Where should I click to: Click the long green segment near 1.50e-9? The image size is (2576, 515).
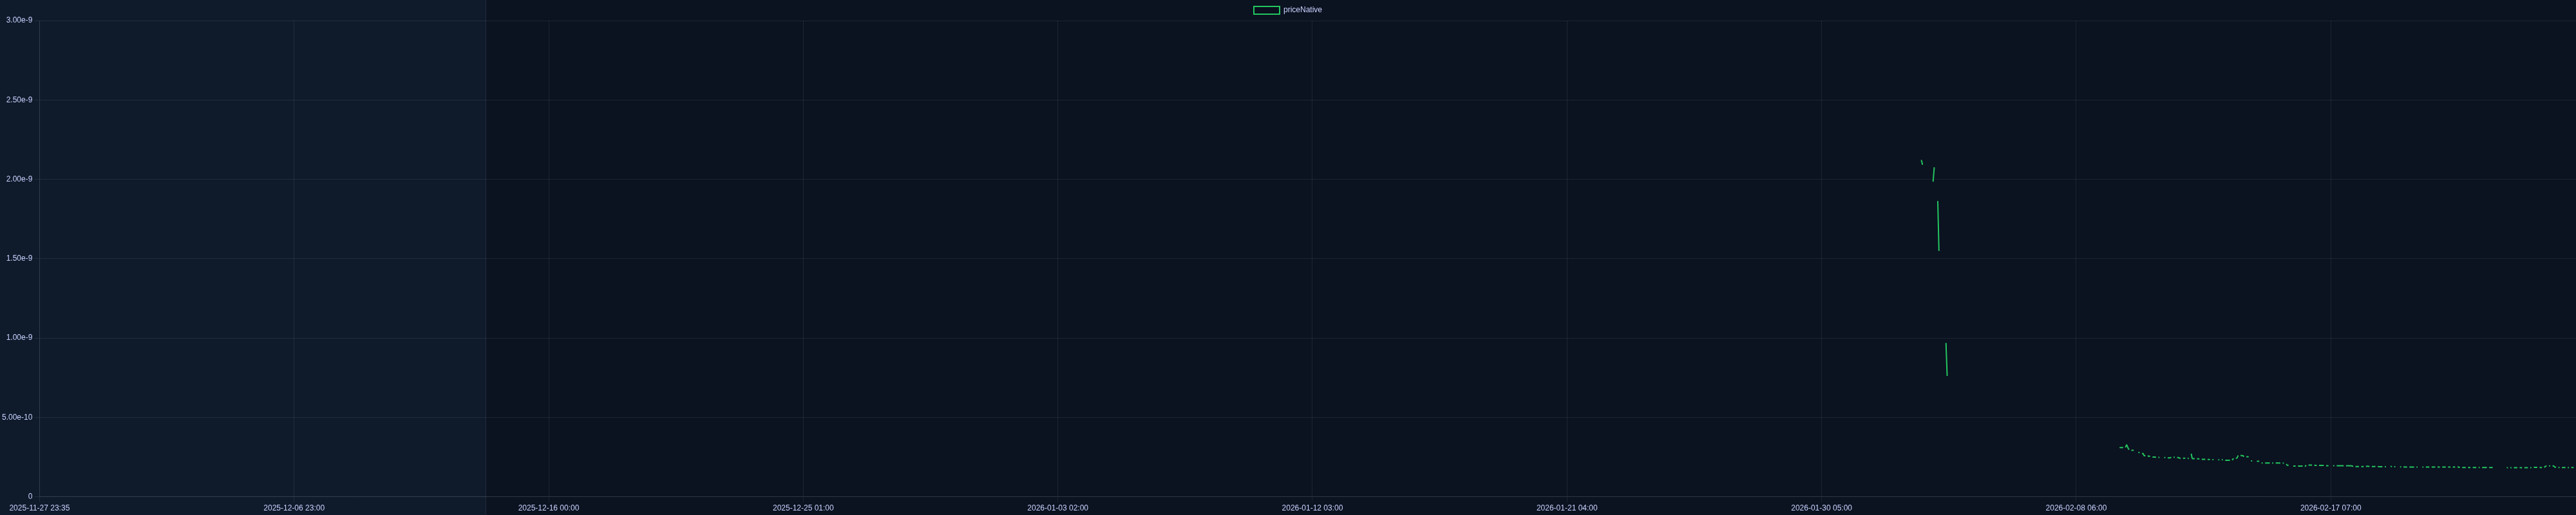click(1938, 226)
